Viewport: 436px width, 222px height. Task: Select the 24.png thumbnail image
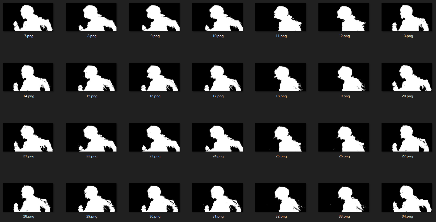point(217,137)
